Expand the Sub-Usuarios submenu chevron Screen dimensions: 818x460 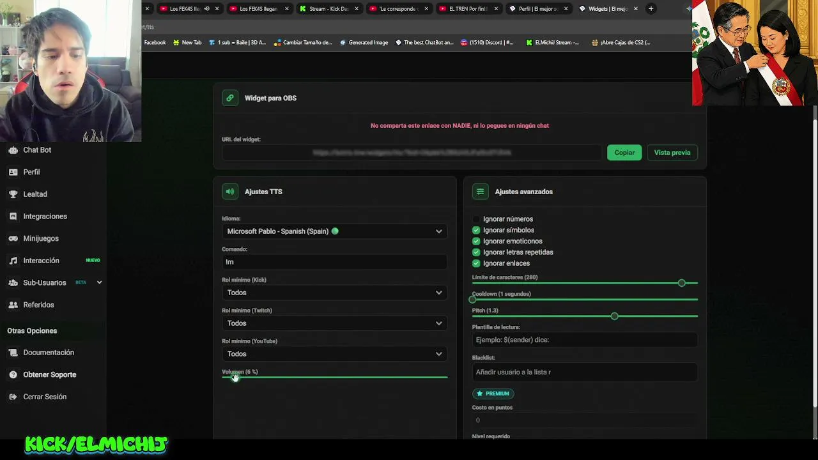pyautogui.click(x=99, y=282)
